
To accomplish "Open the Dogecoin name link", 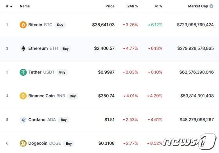I will (38, 143).
